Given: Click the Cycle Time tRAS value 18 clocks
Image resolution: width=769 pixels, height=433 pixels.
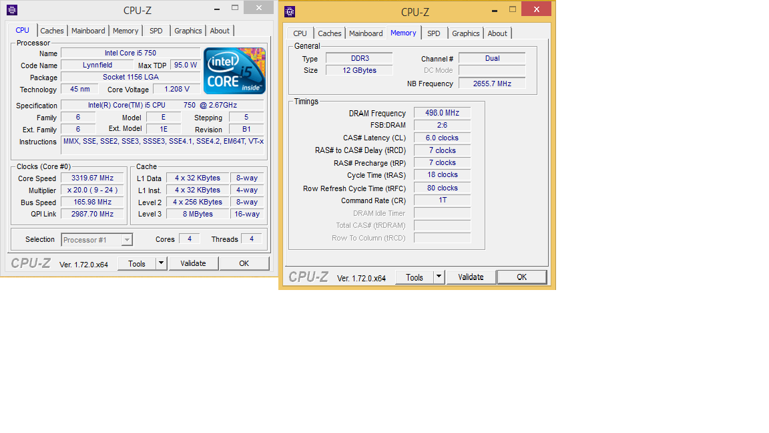Looking at the screenshot, I should click(x=443, y=175).
